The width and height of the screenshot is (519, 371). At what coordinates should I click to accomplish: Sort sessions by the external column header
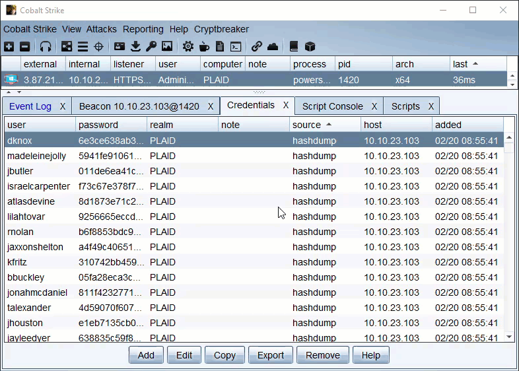coord(44,64)
